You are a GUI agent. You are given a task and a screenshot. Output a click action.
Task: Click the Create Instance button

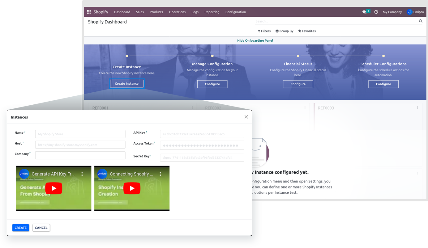click(127, 83)
